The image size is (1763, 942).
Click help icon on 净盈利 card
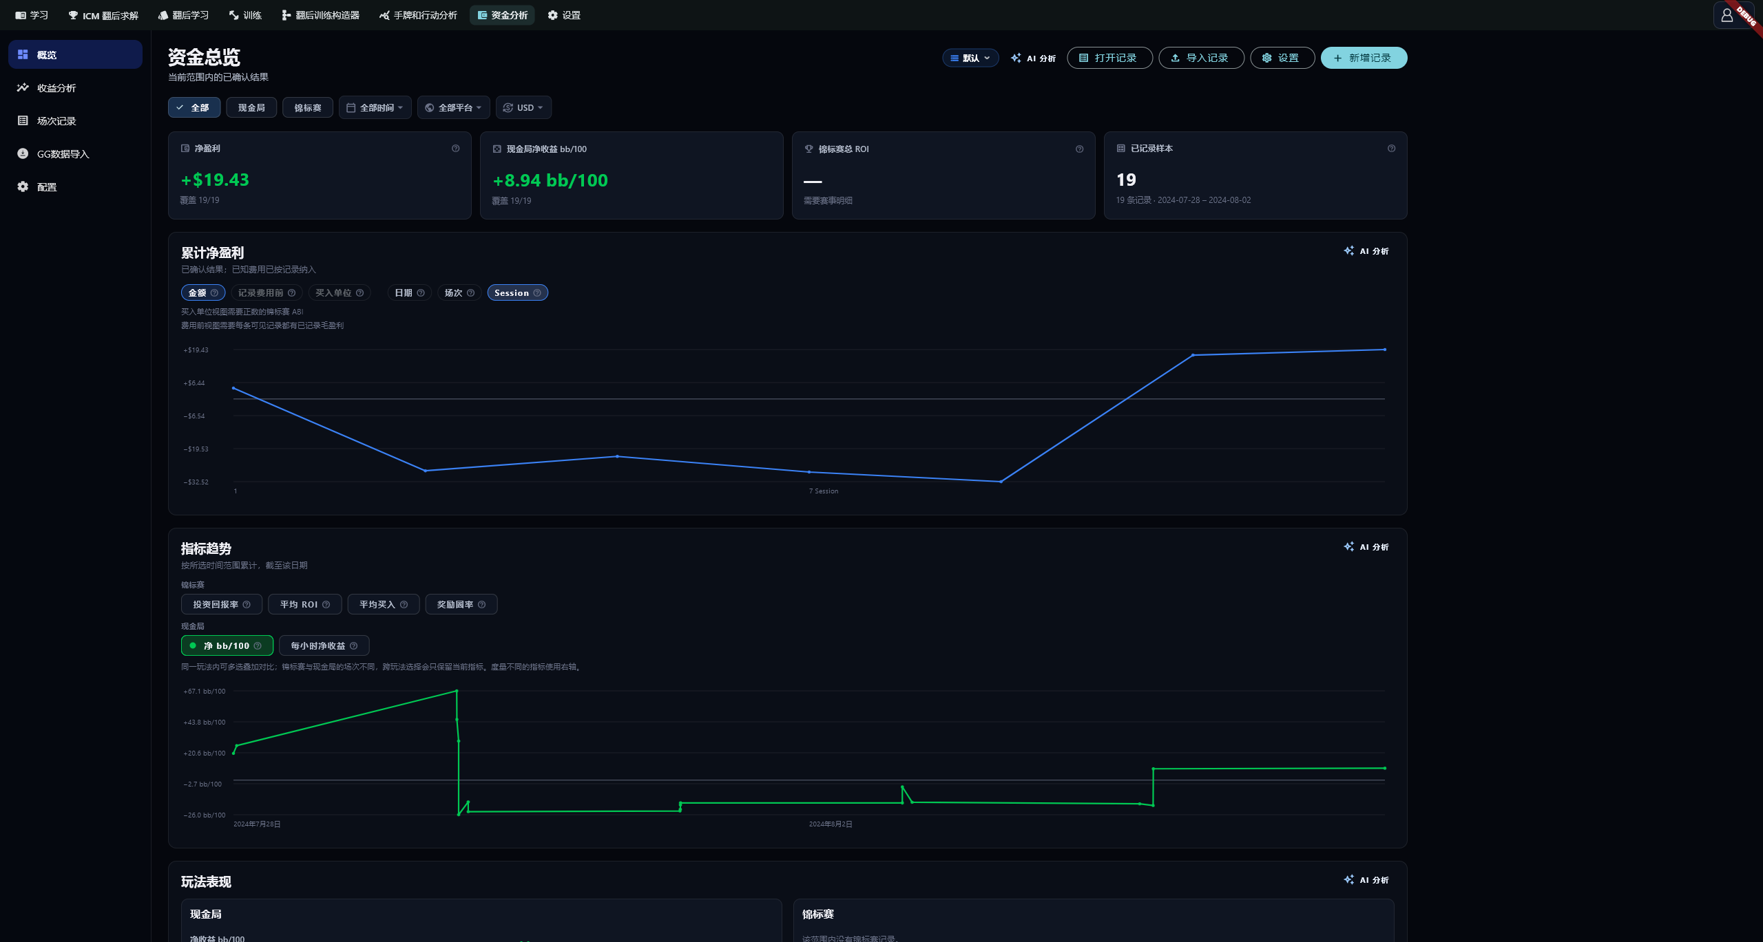(455, 149)
